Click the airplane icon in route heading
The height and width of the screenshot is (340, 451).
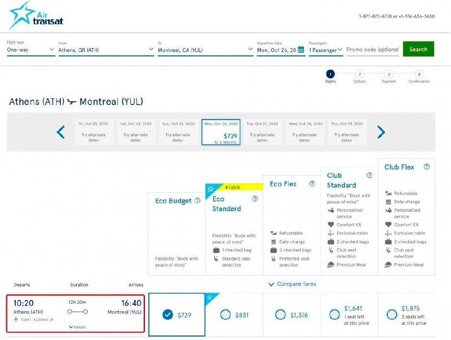72,102
